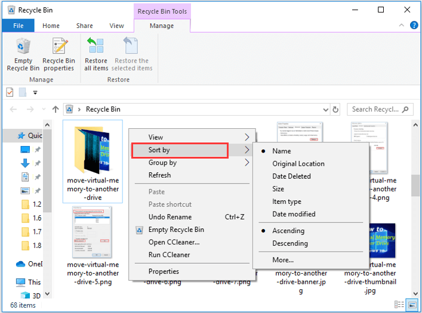
Task: Open the 1.8 folder in sidebar
Action: coord(31,246)
